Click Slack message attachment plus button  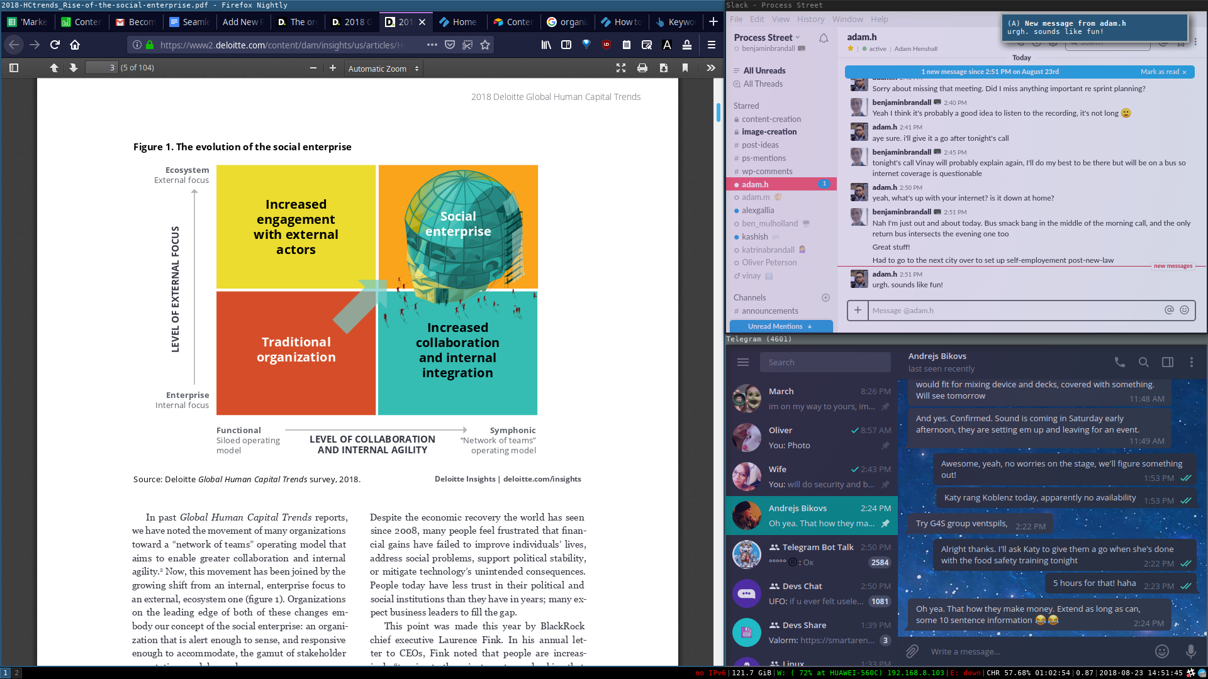click(x=857, y=310)
